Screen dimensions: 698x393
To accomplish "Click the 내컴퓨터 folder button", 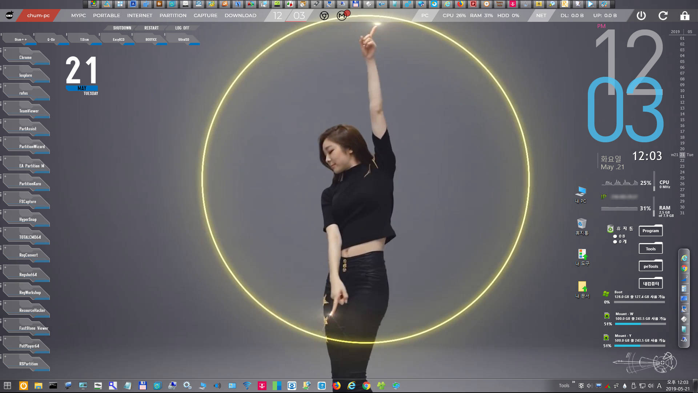I will pos(650,283).
